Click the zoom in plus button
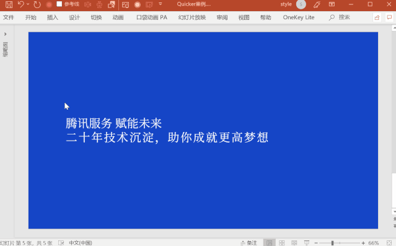This screenshot has width=396, height=246. [x=363, y=243]
